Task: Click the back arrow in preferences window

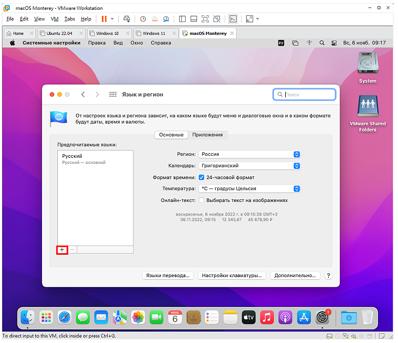Action: pos(83,94)
